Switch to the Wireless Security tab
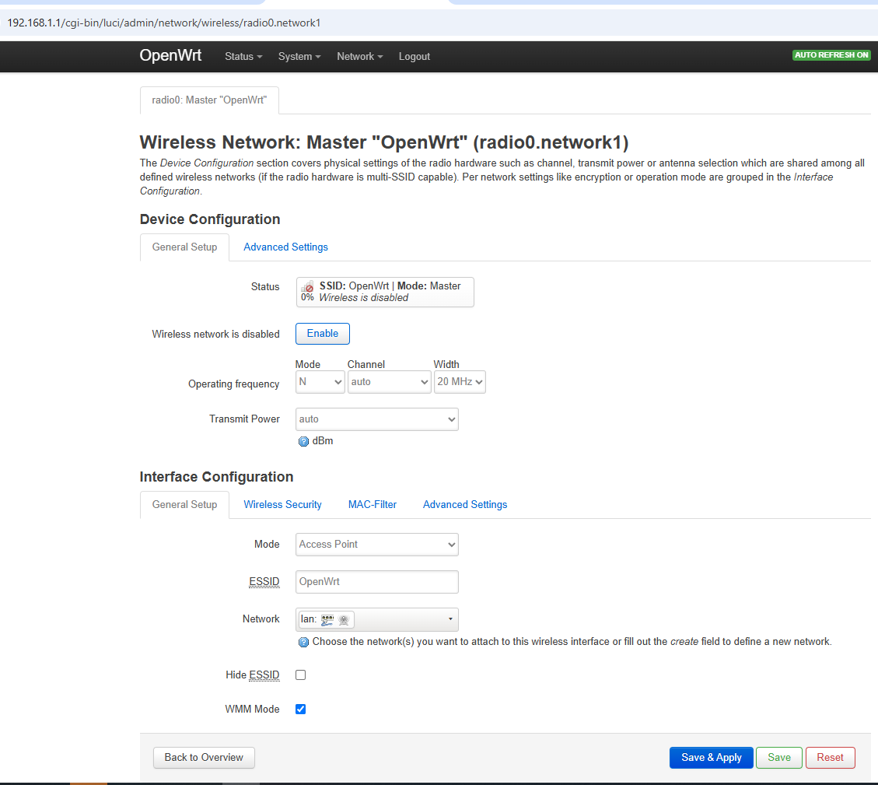This screenshot has width=878, height=785. [x=283, y=505]
